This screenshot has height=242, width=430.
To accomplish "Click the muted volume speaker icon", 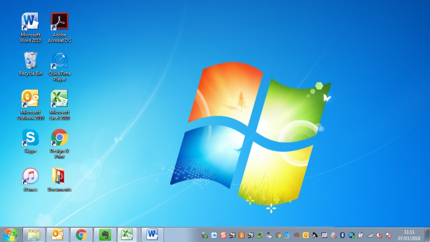I will tap(379, 235).
